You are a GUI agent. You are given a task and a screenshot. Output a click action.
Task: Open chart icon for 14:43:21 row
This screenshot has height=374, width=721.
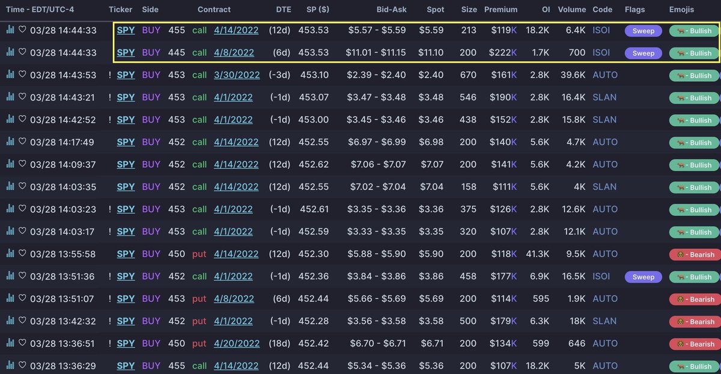pos(10,97)
